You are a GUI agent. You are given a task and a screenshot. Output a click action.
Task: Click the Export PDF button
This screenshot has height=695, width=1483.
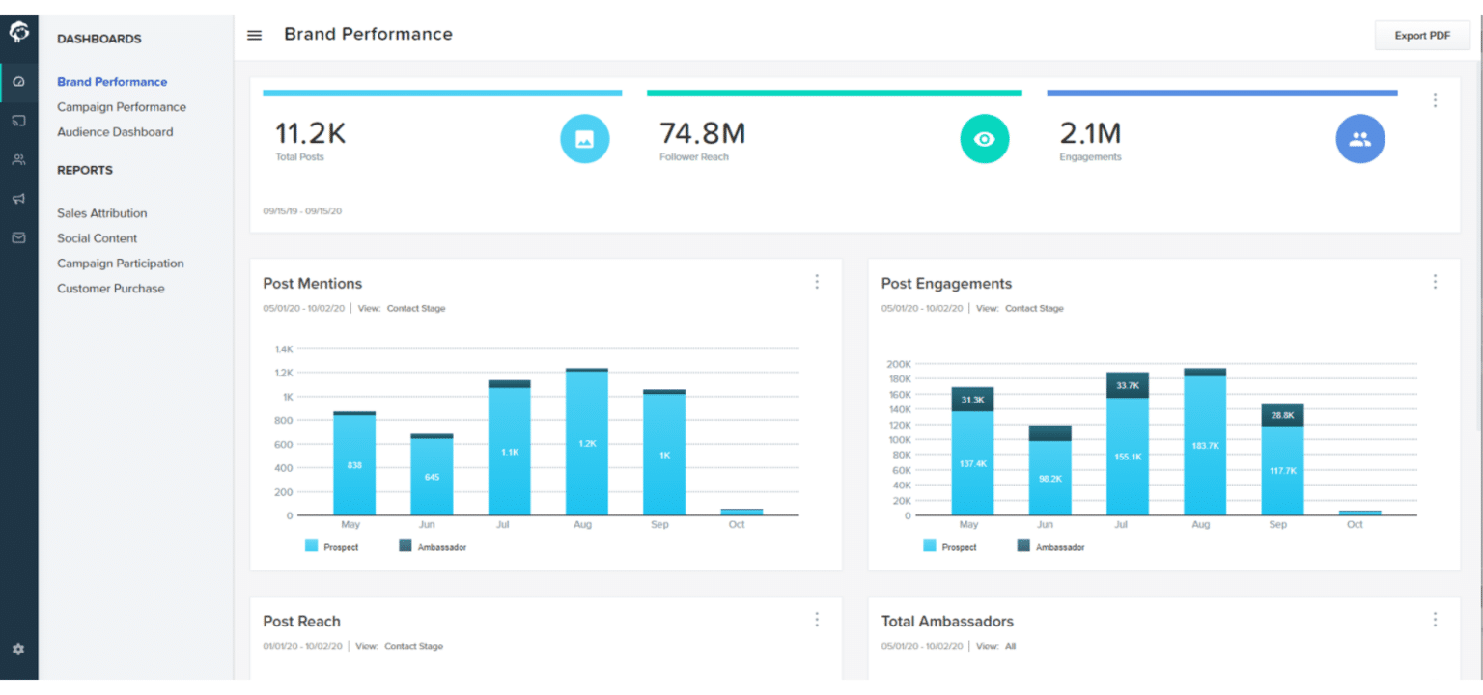pos(1421,34)
